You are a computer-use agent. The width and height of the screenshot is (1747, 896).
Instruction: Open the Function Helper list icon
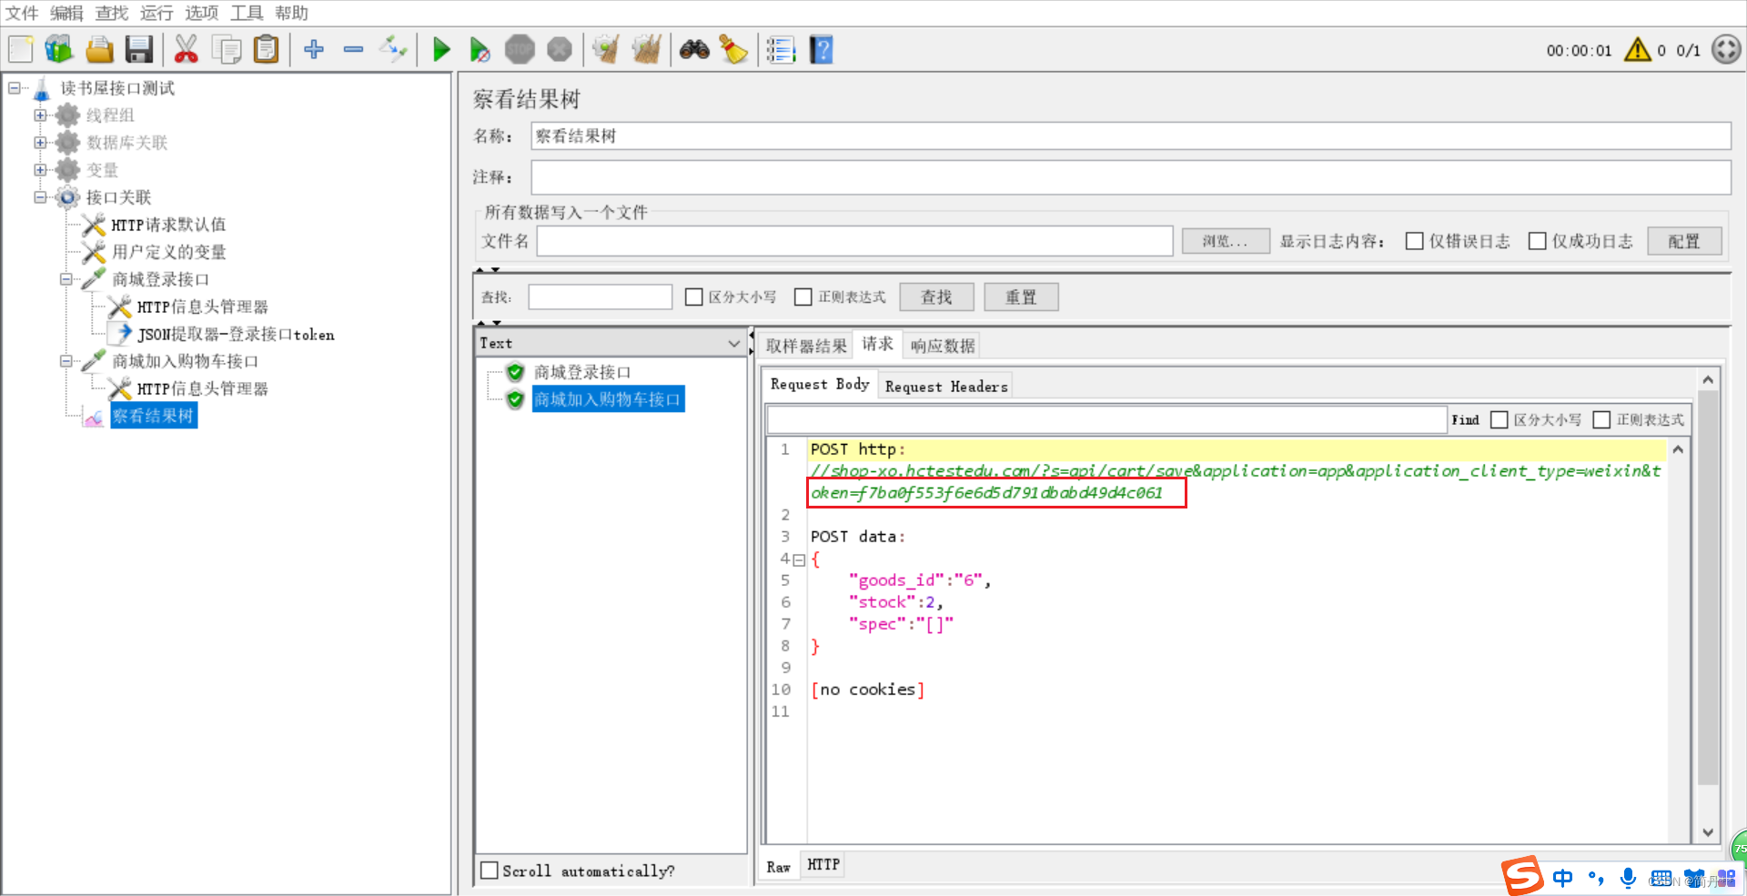781,49
